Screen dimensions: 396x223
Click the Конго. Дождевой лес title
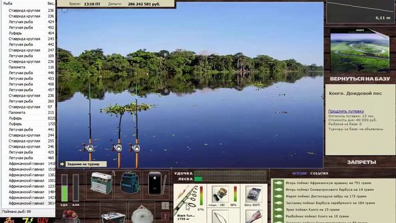(x=355, y=94)
